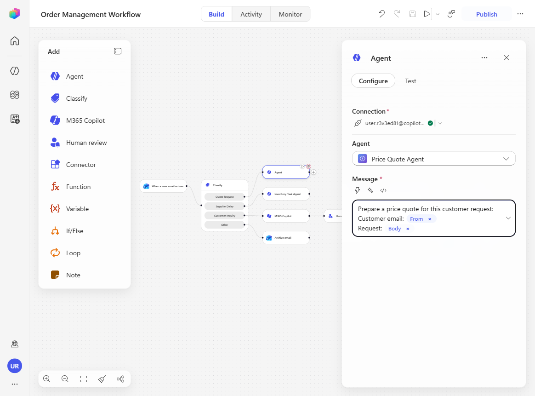The image size is (535, 396).
Task: Zoom in on the canvas
Action: pyautogui.click(x=47, y=379)
